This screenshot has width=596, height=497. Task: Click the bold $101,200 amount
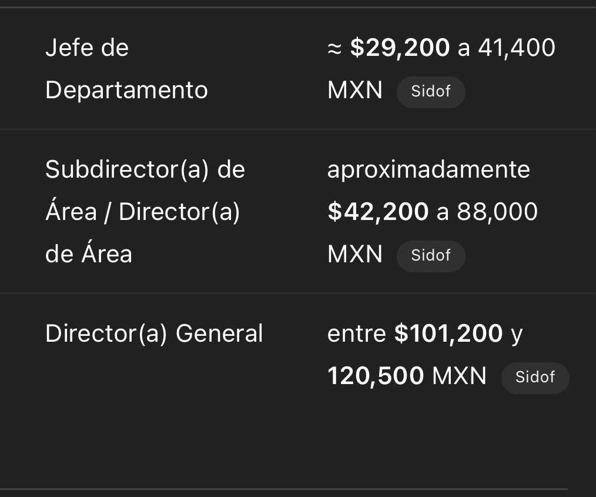click(x=448, y=333)
